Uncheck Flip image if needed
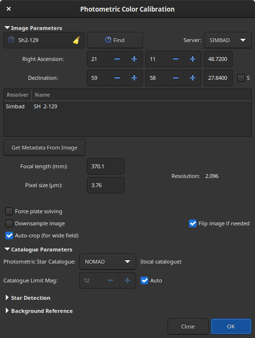Image resolution: width=255 pixels, height=338 pixels. coord(193,223)
